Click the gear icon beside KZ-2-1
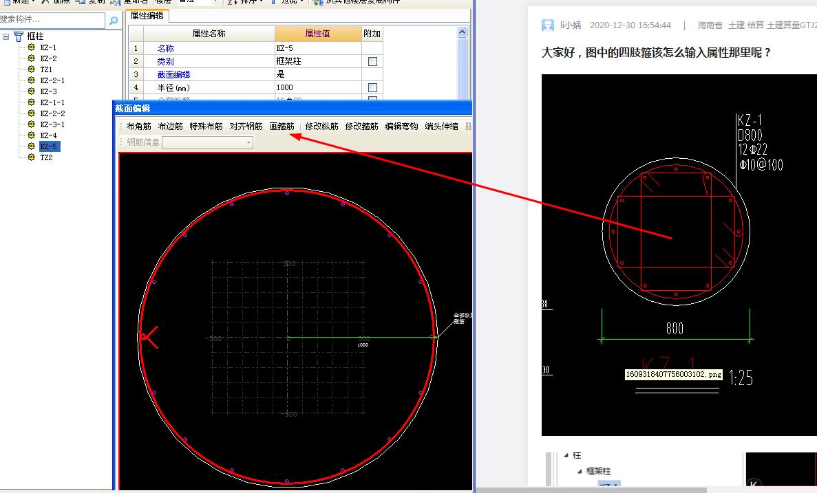Image resolution: width=817 pixels, height=493 pixels. [31, 80]
